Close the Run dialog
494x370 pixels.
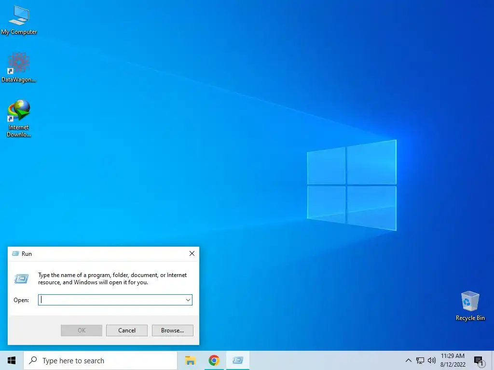point(192,253)
